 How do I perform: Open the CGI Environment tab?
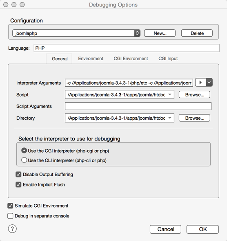pos(131,59)
